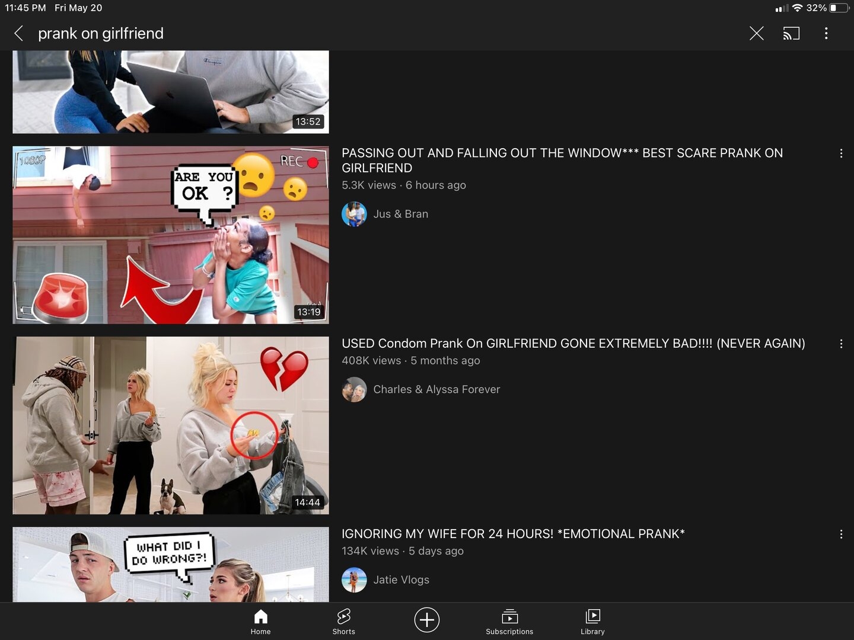Clear the search with the X icon
Screen dimensions: 854x640
pyautogui.click(x=756, y=33)
